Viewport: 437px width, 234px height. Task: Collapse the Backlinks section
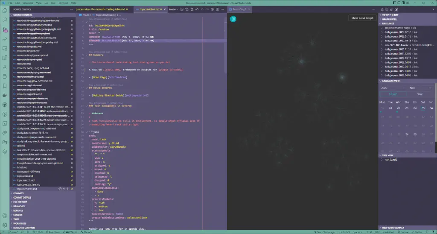tap(408, 24)
